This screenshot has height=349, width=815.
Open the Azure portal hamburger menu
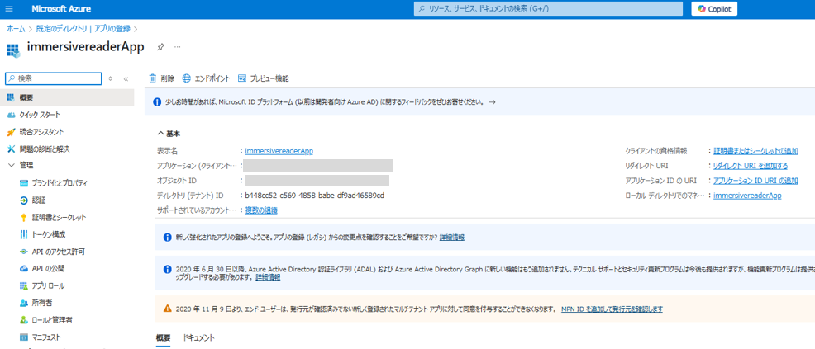(x=9, y=9)
